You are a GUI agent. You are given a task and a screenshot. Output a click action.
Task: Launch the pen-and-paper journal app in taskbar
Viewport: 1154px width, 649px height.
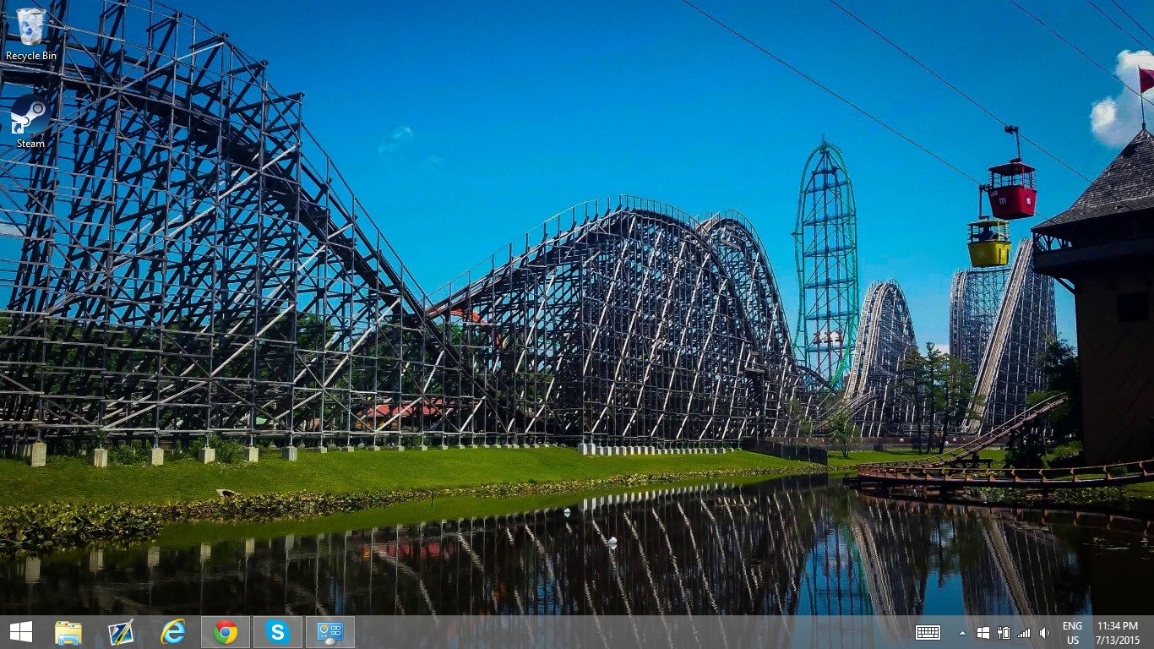point(121,632)
